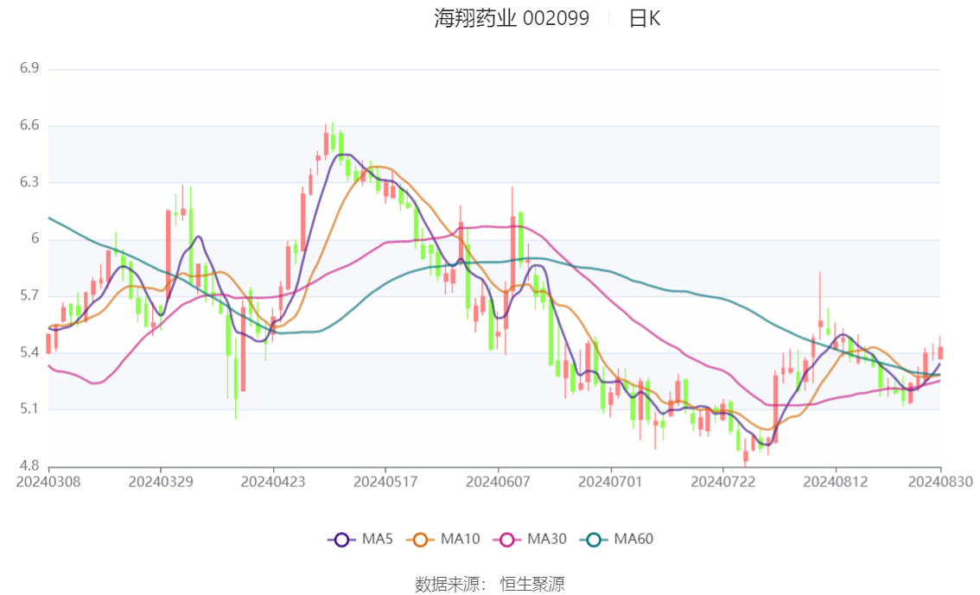
Task: Click the 6.9 price axis label
Action: (29, 68)
